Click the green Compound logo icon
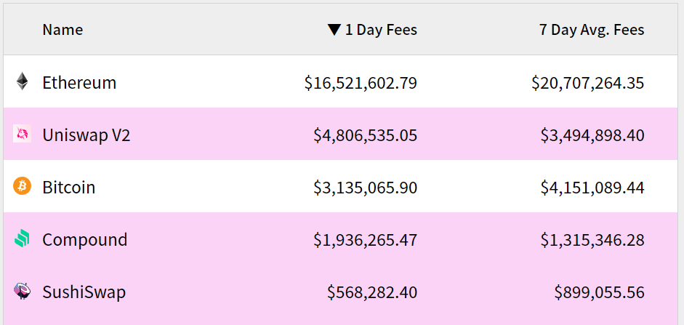Image resolution: width=684 pixels, height=325 pixels. (x=23, y=239)
